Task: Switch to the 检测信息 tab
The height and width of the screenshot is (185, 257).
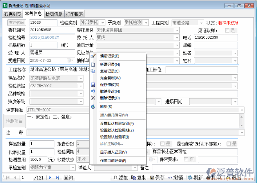Action: (54, 14)
